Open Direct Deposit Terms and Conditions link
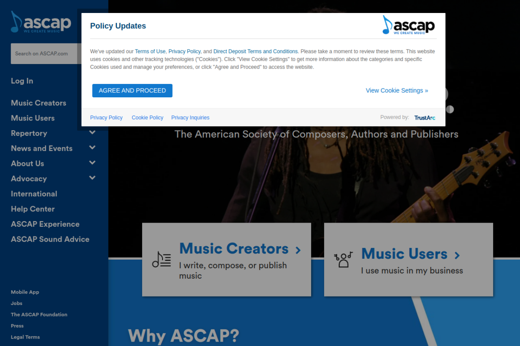Image resolution: width=520 pixels, height=346 pixels. tap(255, 52)
